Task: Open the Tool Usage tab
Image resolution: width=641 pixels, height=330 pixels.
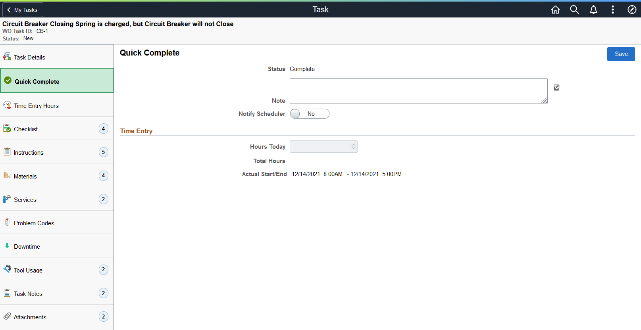Action: 57,269
